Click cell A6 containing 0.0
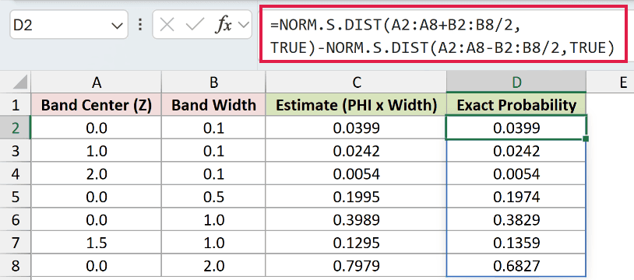Screen dimensions: 634x280 (x=97, y=220)
